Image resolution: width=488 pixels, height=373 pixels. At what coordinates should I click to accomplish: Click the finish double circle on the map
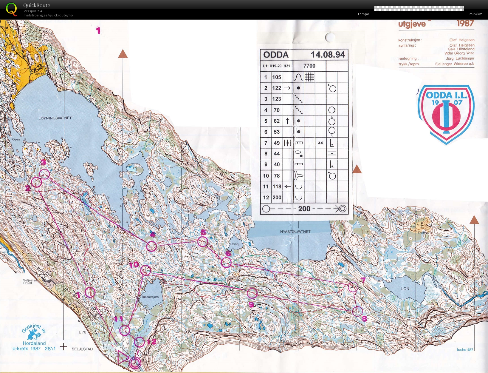[x=135, y=363]
